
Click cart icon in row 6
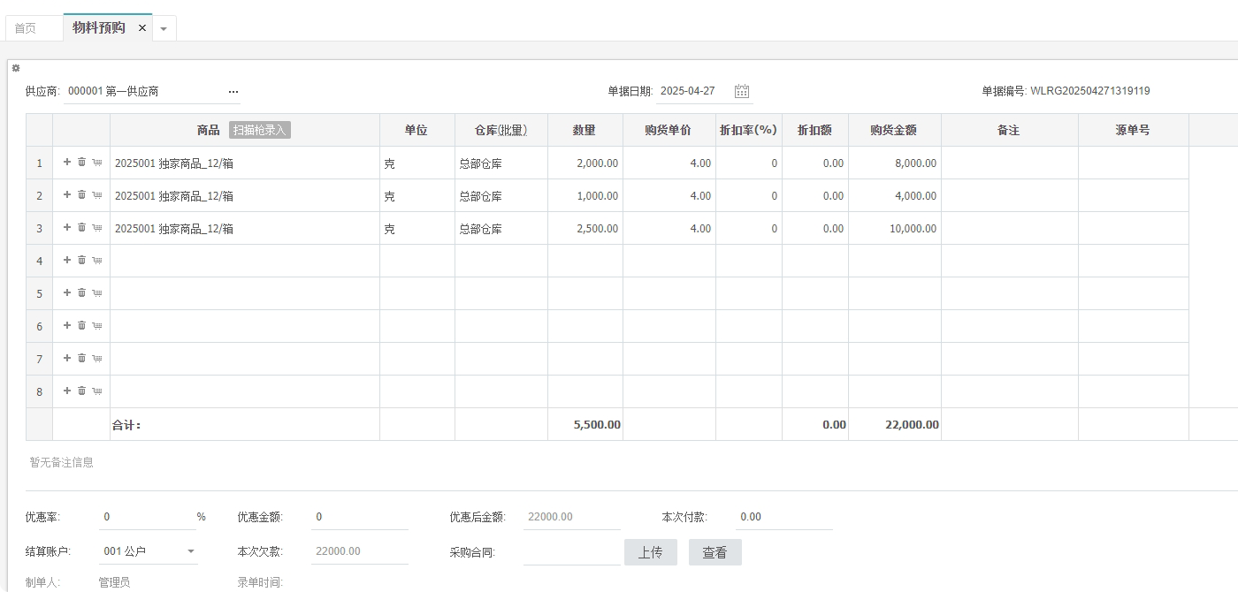(97, 326)
